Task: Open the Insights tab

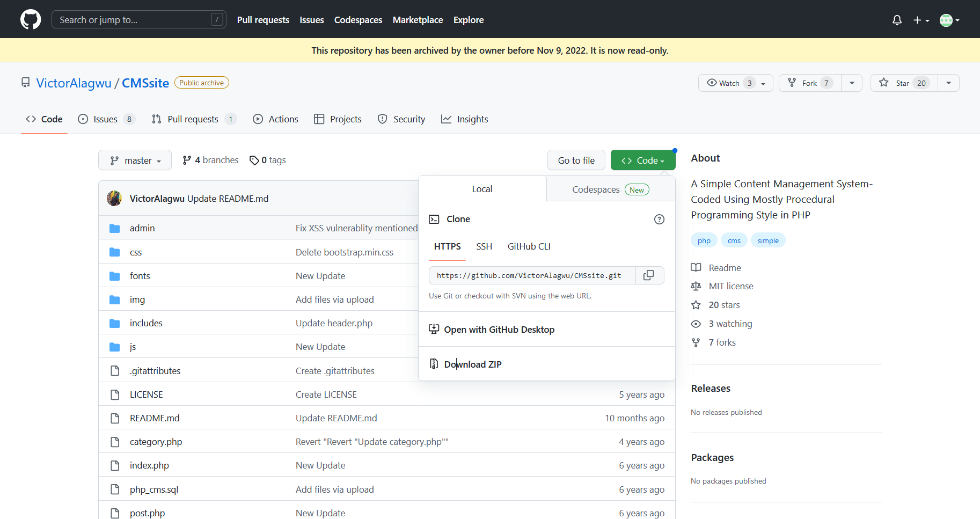Action: (465, 119)
